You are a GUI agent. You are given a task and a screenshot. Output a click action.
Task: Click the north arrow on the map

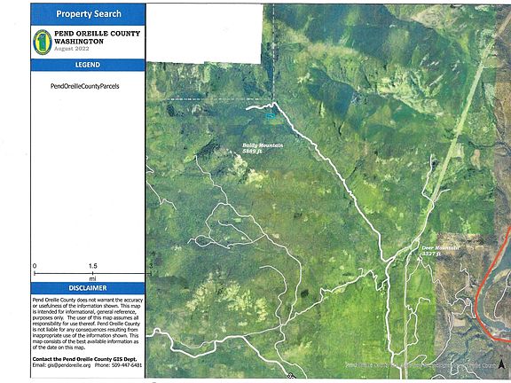502,364
